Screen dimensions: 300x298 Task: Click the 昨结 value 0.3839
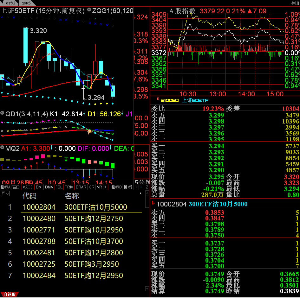coord(290,291)
